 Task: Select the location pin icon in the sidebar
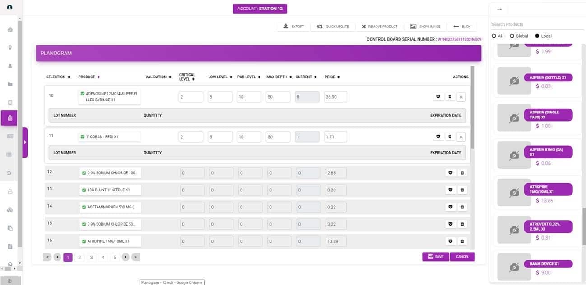click(10, 47)
